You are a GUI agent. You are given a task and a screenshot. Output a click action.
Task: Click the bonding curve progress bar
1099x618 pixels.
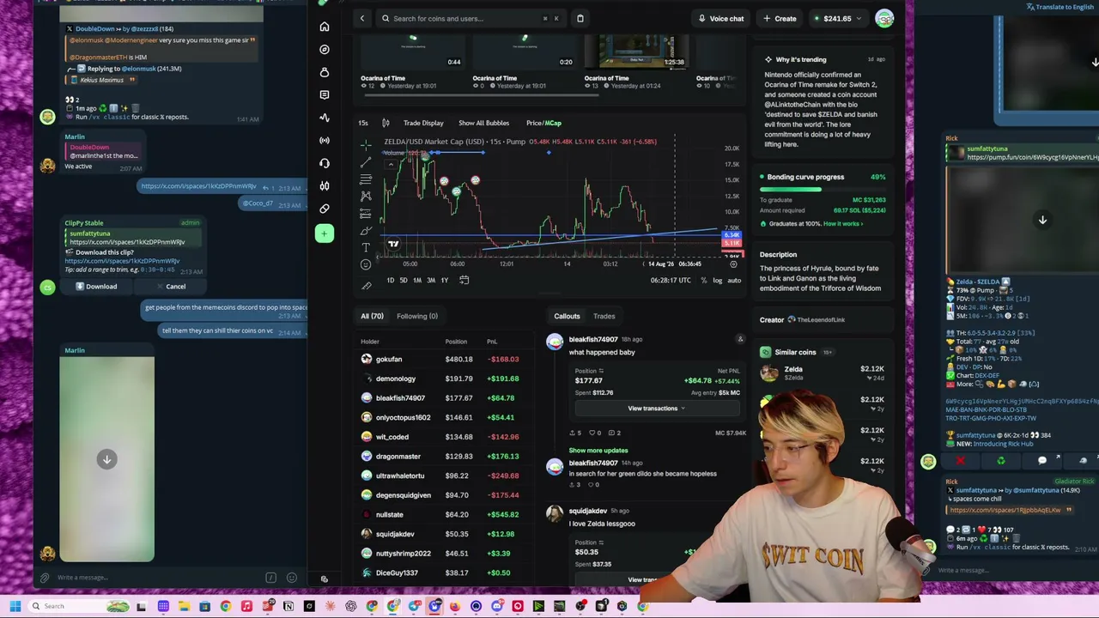[823, 189]
